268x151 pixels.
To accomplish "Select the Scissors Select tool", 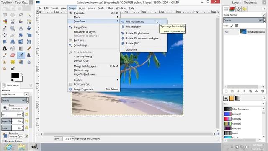I will tap(13, 21).
